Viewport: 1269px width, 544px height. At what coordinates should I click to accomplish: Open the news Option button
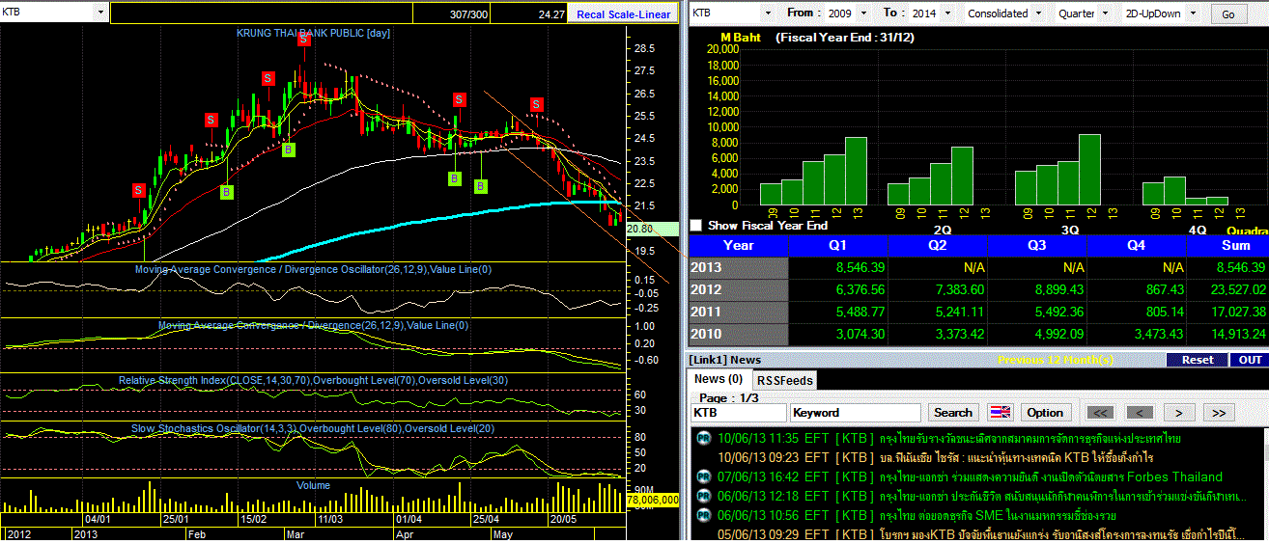[1045, 413]
